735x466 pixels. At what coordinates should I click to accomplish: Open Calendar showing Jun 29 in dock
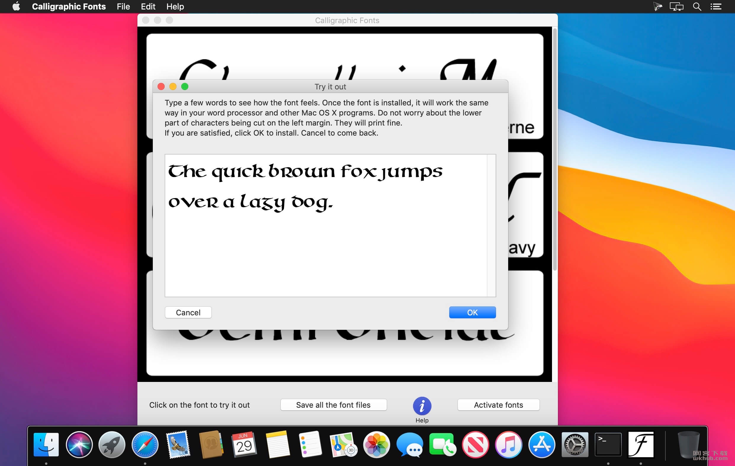pos(244,444)
